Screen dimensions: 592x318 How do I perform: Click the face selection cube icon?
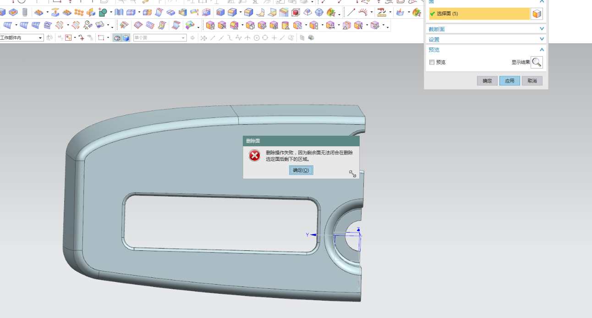537,14
